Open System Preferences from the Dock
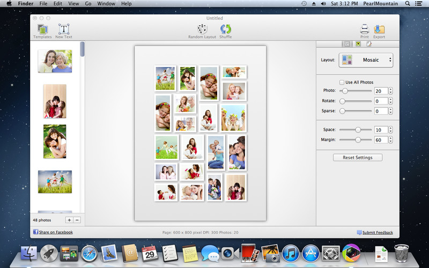This screenshot has width=429, height=268. [x=331, y=253]
